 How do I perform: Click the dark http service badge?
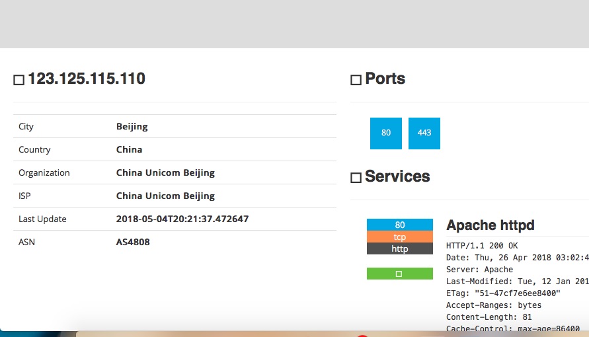pos(399,248)
